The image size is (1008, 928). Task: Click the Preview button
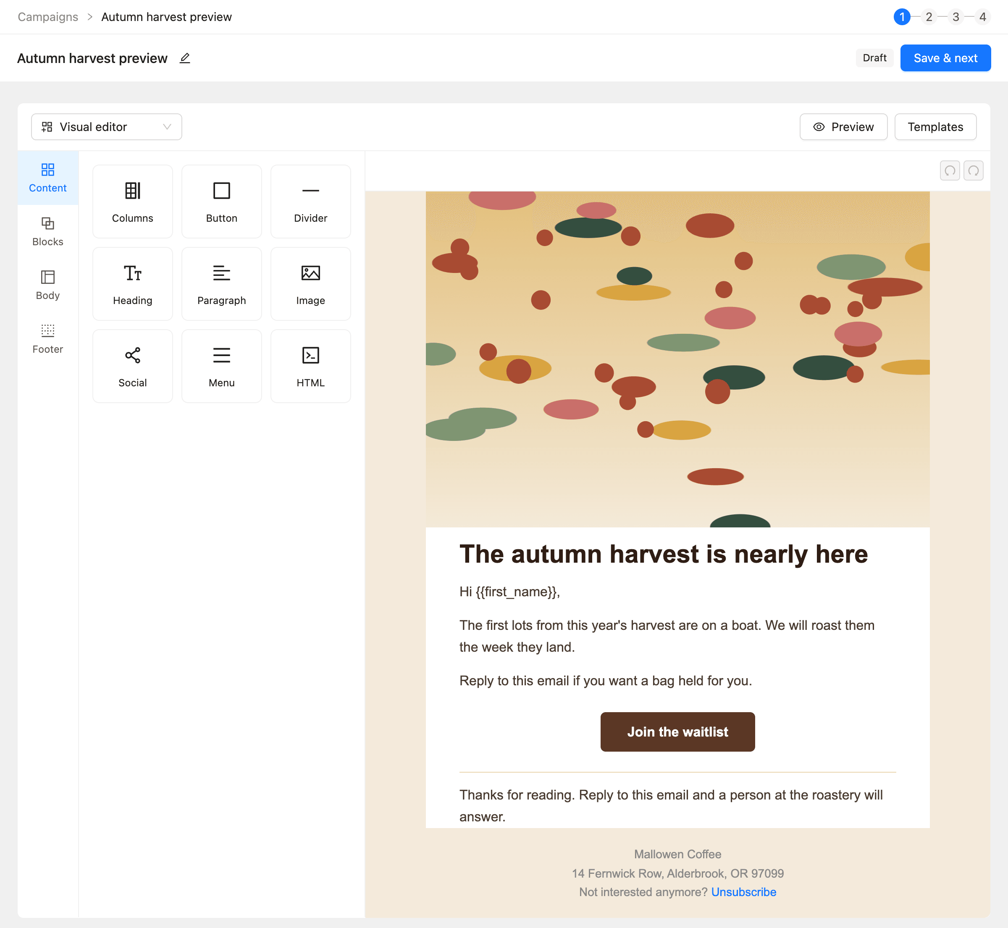pyautogui.click(x=843, y=127)
